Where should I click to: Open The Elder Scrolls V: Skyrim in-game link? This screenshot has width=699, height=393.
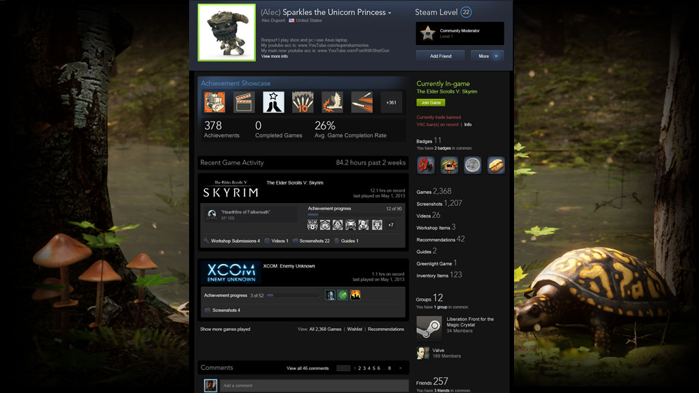pos(446,91)
